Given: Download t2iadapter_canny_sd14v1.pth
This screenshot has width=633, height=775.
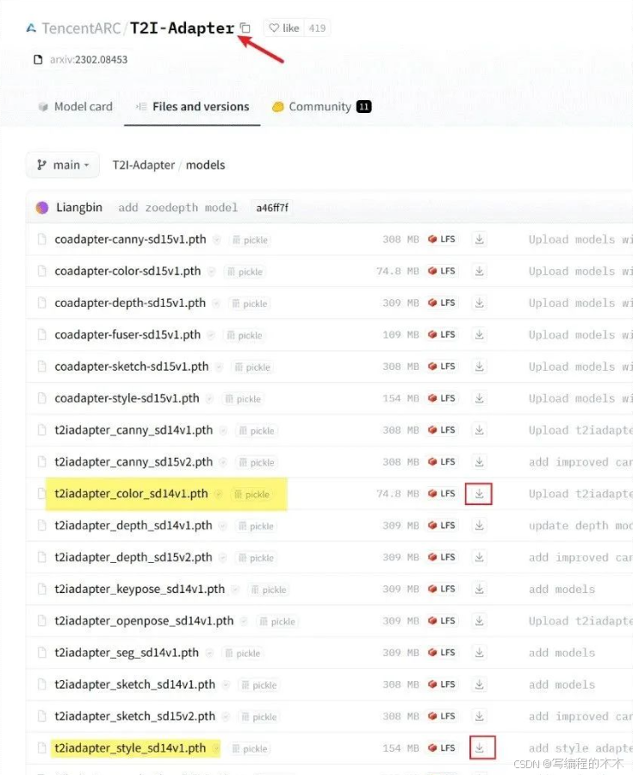Looking at the screenshot, I should pyautogui.click(x=479, y=430).
